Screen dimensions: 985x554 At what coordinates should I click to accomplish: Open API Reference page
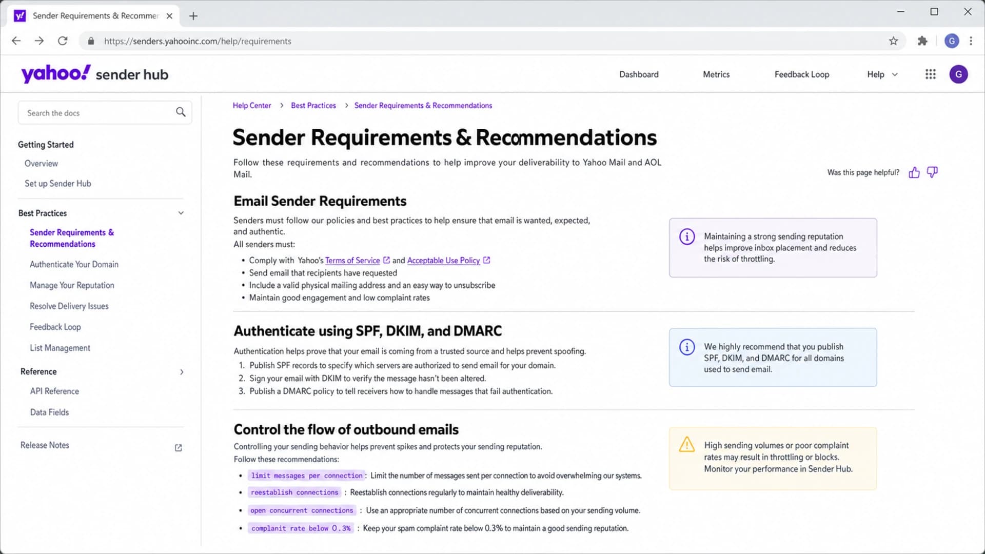pos(54,391)
